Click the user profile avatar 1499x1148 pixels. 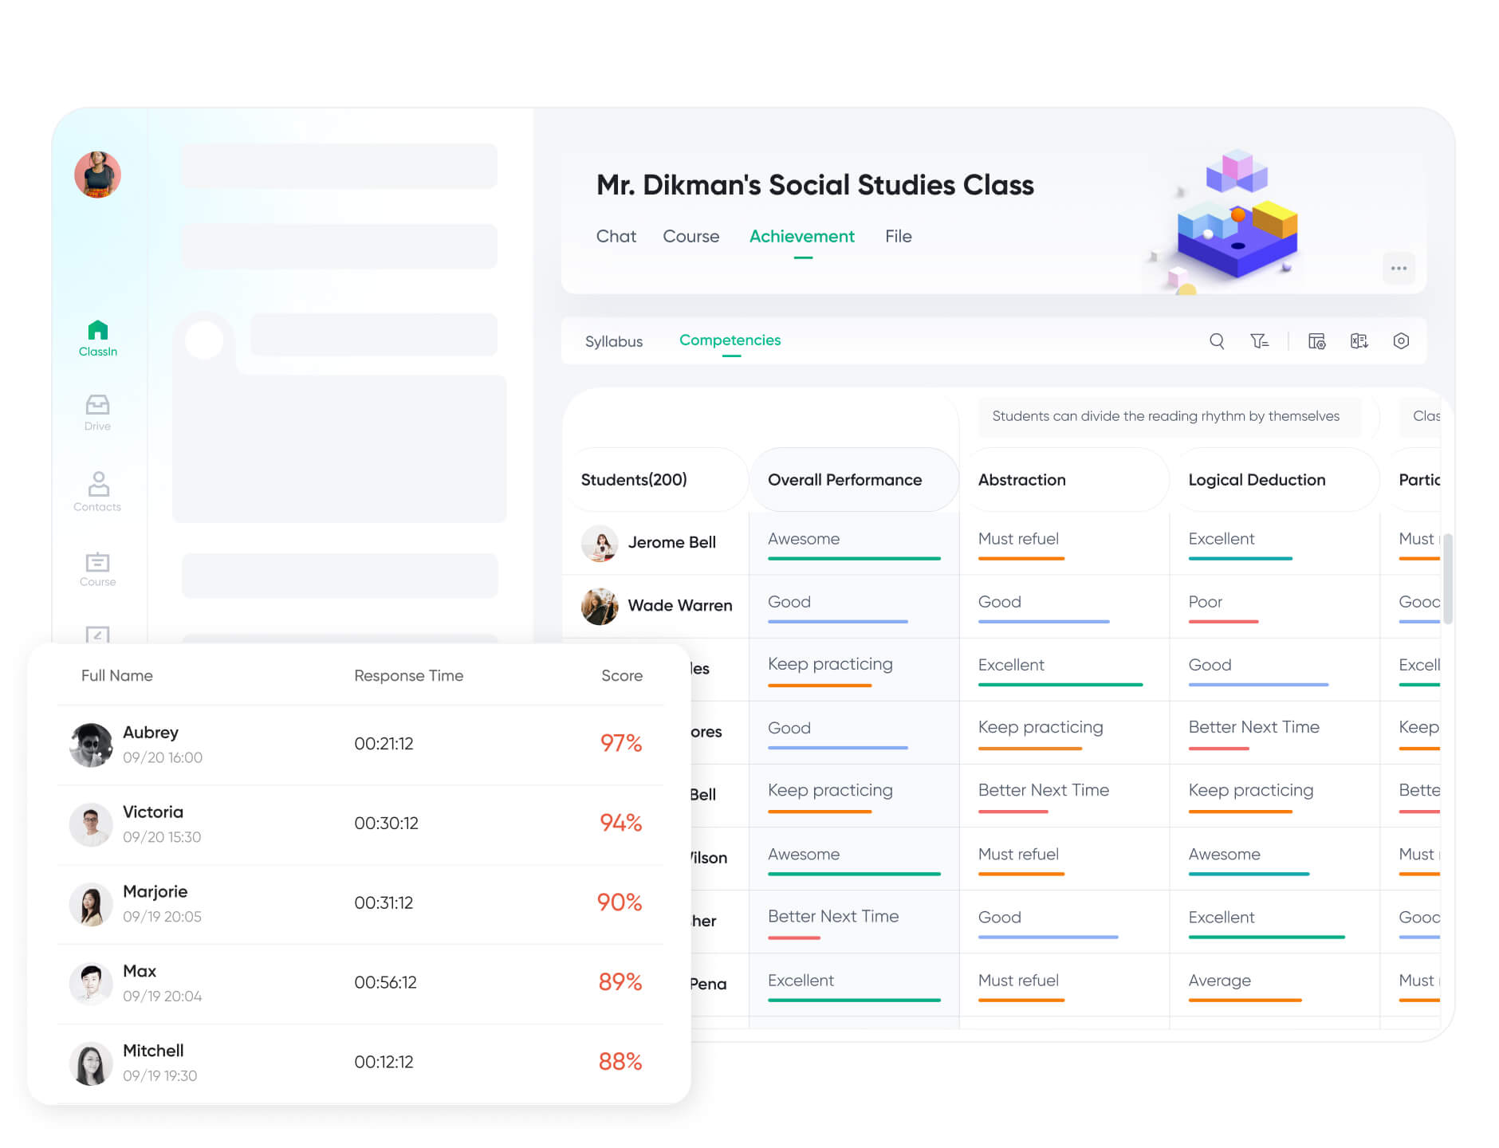[x=97, y=175]
